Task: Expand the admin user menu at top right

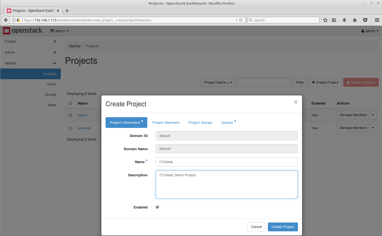Action: 370,31
